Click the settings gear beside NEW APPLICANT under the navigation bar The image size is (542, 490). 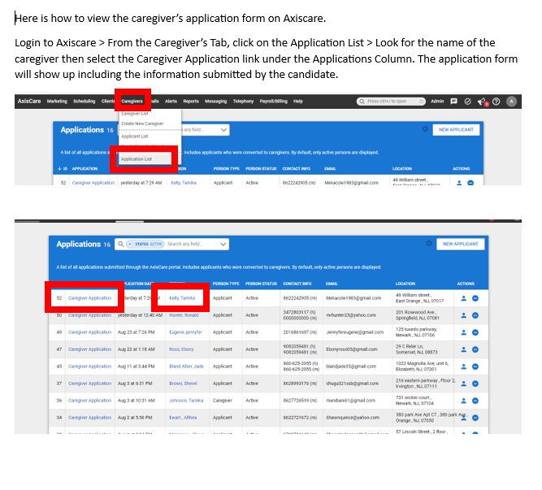(x=425, y=129)
